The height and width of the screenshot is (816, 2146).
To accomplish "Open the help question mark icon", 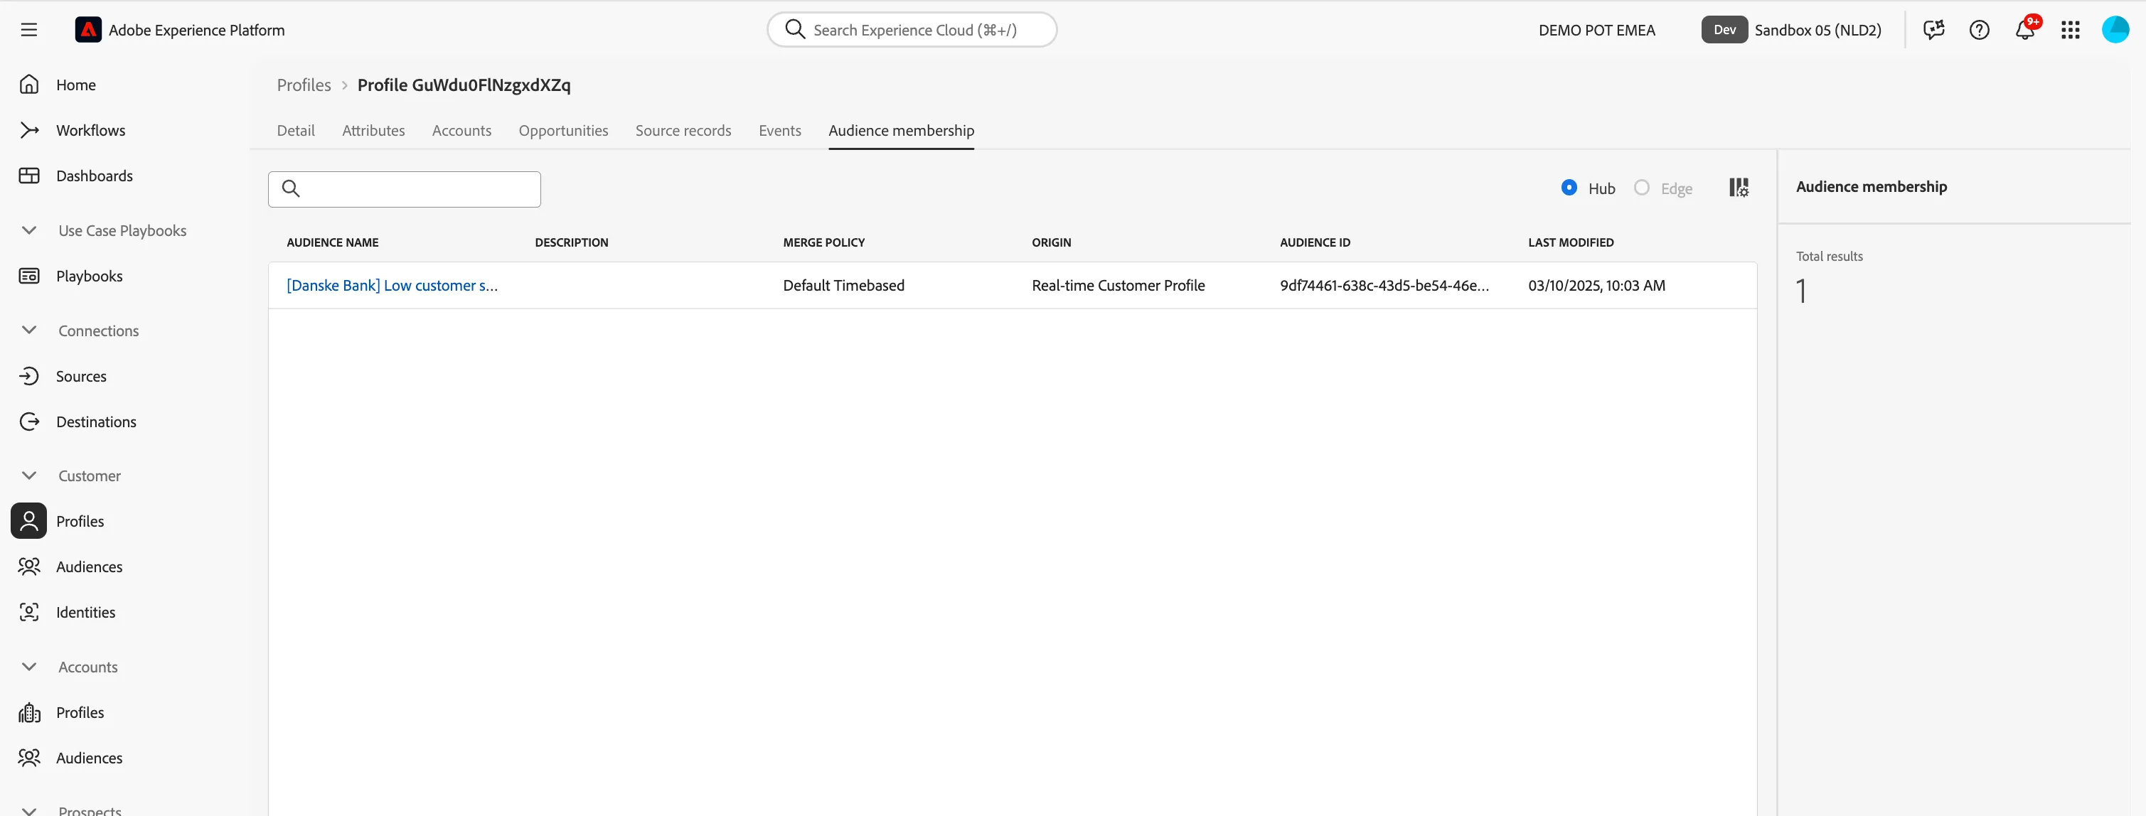I will pos(1980,30).
